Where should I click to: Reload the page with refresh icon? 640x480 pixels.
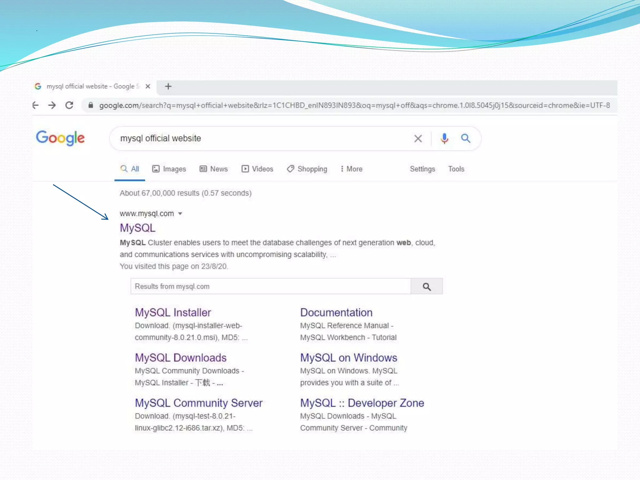click(x=69, y=105)
